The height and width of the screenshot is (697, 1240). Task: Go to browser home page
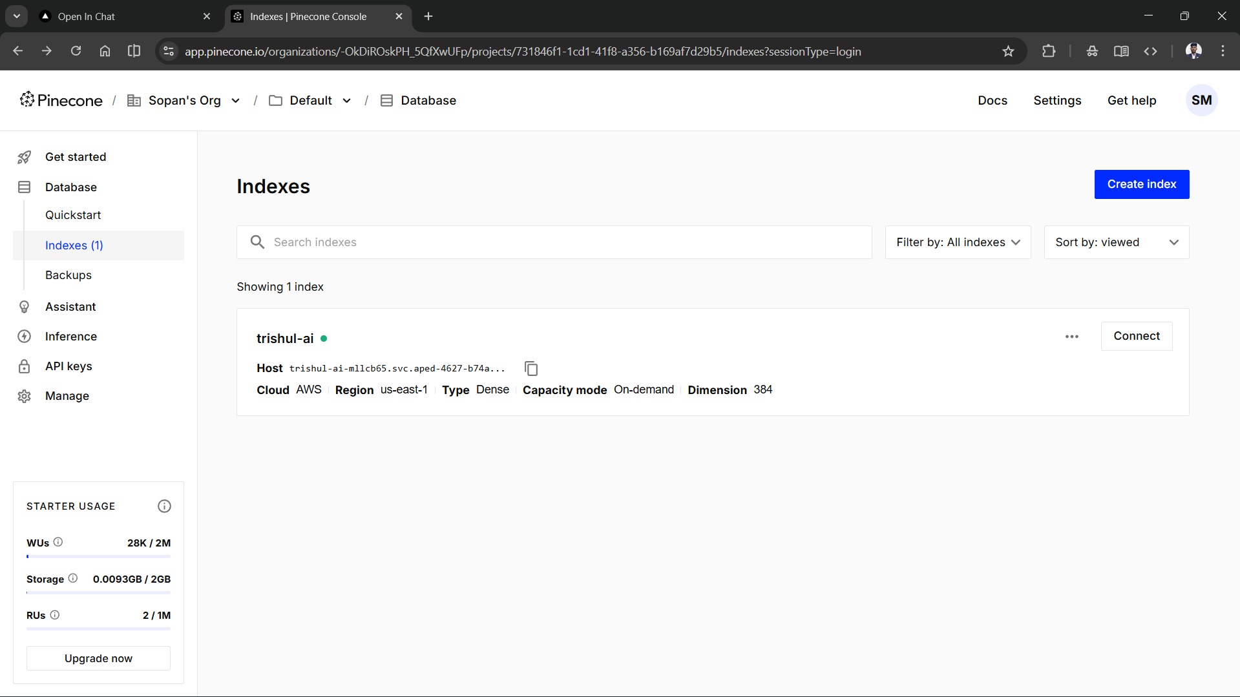point(105,51)
